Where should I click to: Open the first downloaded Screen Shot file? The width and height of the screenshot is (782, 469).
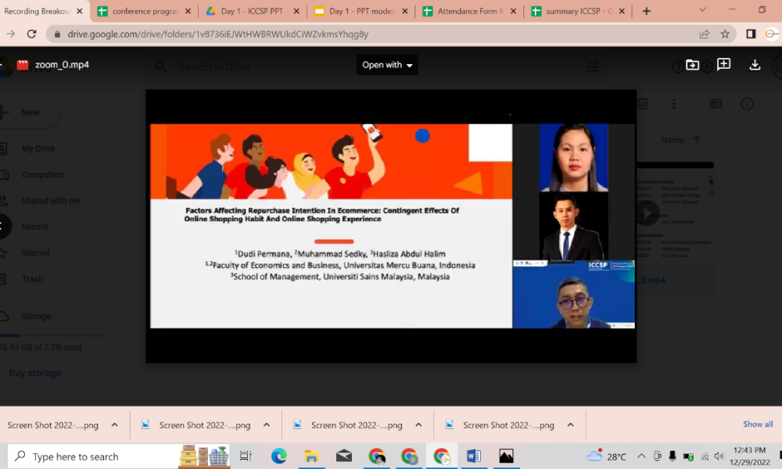coord(52,425)
